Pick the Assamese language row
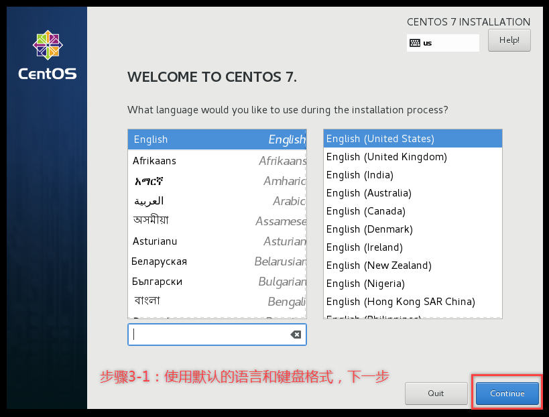Screen dimensions: 549x417 [217, 221]
